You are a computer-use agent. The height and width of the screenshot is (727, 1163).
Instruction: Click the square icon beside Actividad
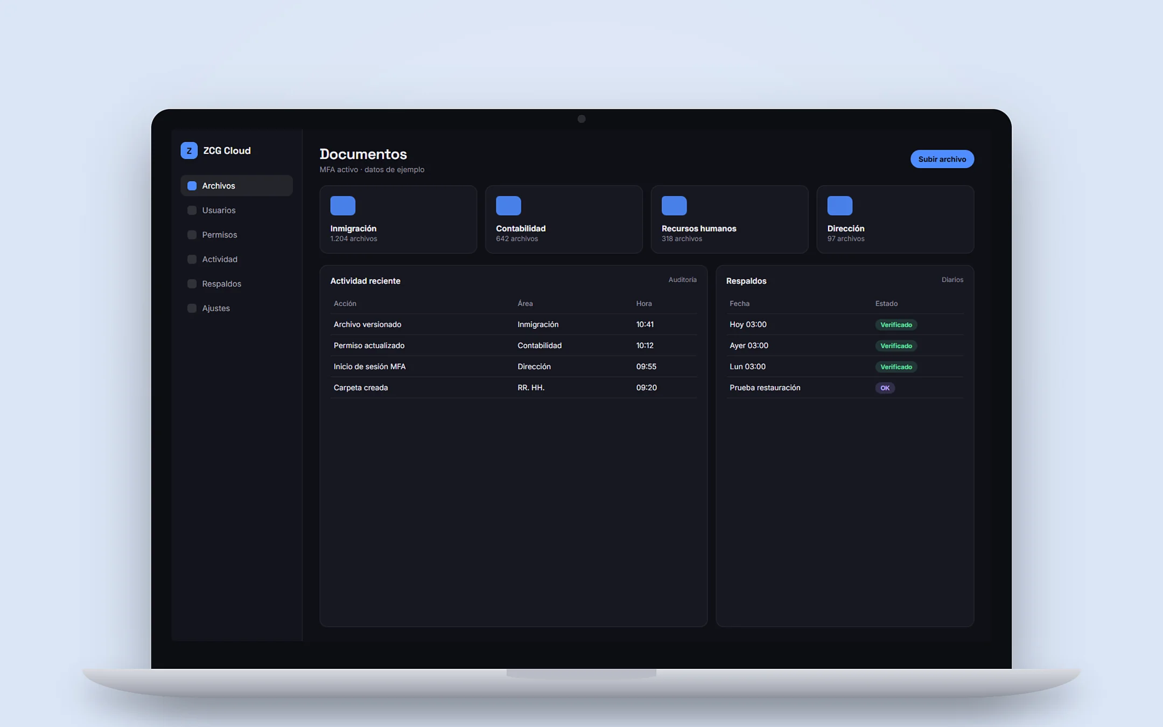click(192, 259)
